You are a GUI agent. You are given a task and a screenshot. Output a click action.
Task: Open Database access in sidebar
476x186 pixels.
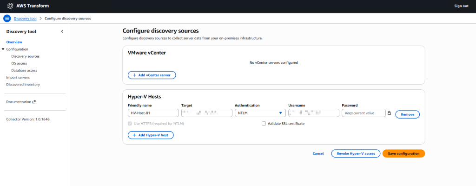24,70
